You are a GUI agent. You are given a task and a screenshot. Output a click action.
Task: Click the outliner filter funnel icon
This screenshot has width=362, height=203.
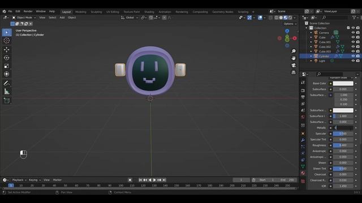click(354, 17)
